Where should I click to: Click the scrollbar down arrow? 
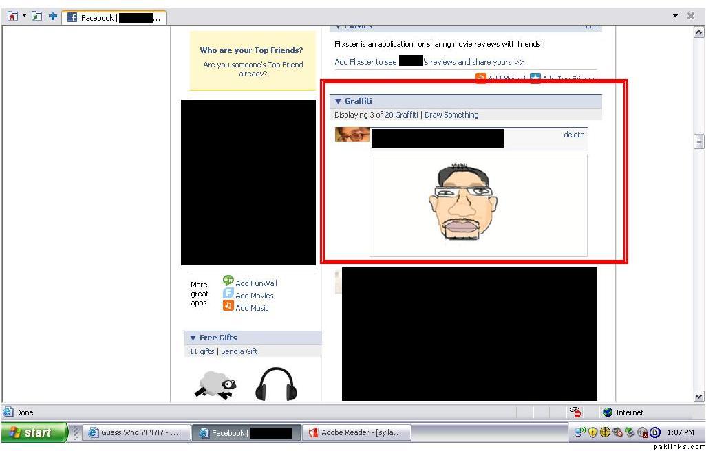click(698, 396)
